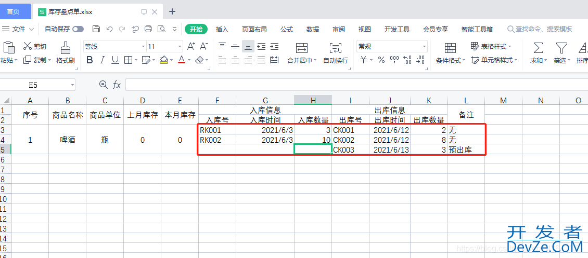
Task: Click the yellow fill color swatch
Action: point(164,60)
